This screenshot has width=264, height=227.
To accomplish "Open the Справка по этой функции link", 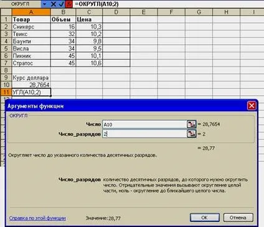I will click(37, 218).
